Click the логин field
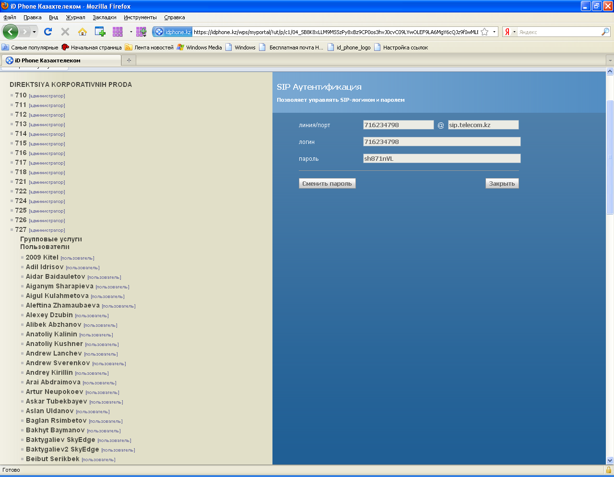Screen dimensions: 614x477 pos(442,142)
